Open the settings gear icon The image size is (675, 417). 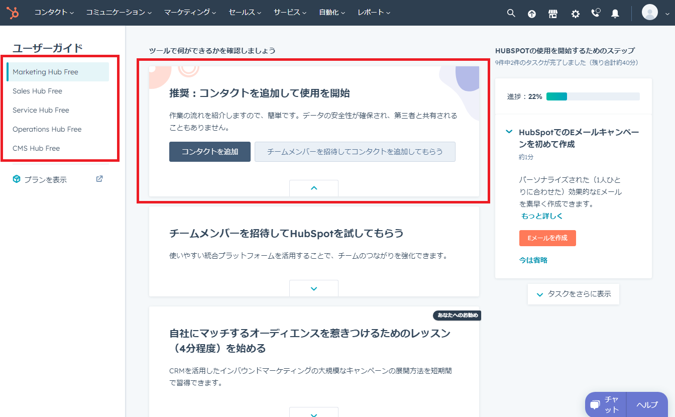575,14
